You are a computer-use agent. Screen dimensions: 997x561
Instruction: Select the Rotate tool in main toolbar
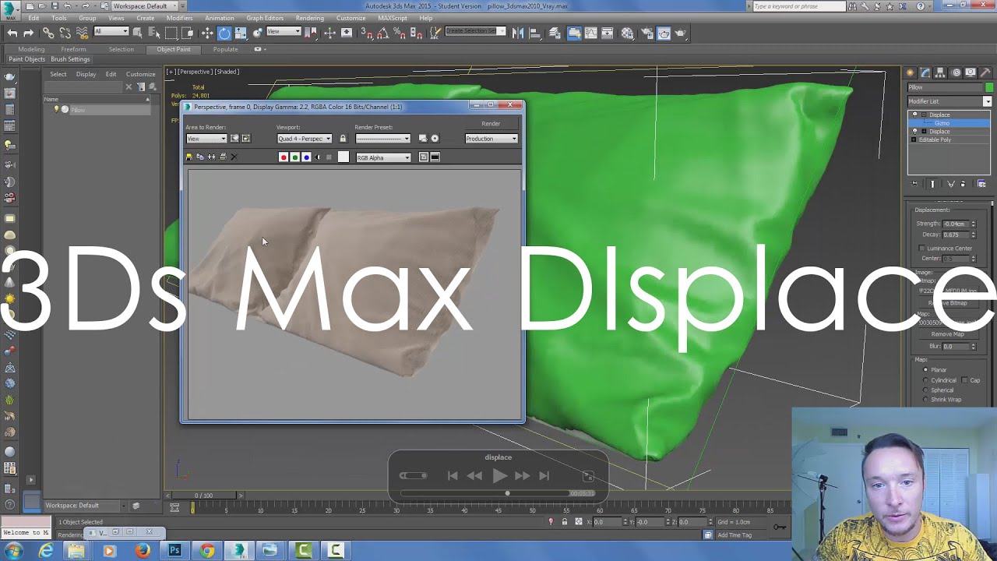224,33
